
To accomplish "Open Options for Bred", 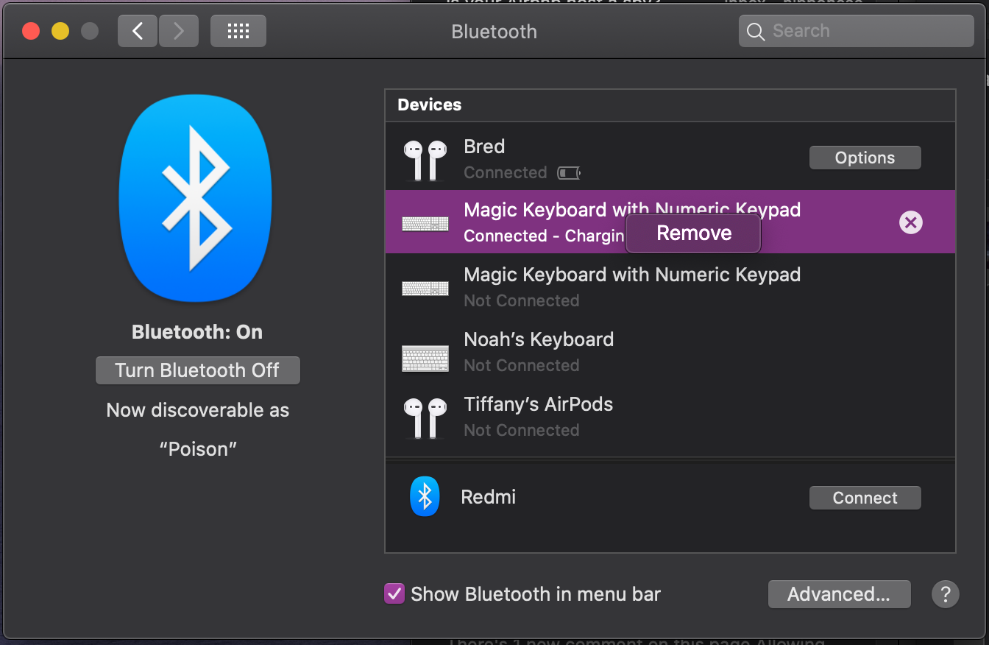I will click(x=865, y=158).
